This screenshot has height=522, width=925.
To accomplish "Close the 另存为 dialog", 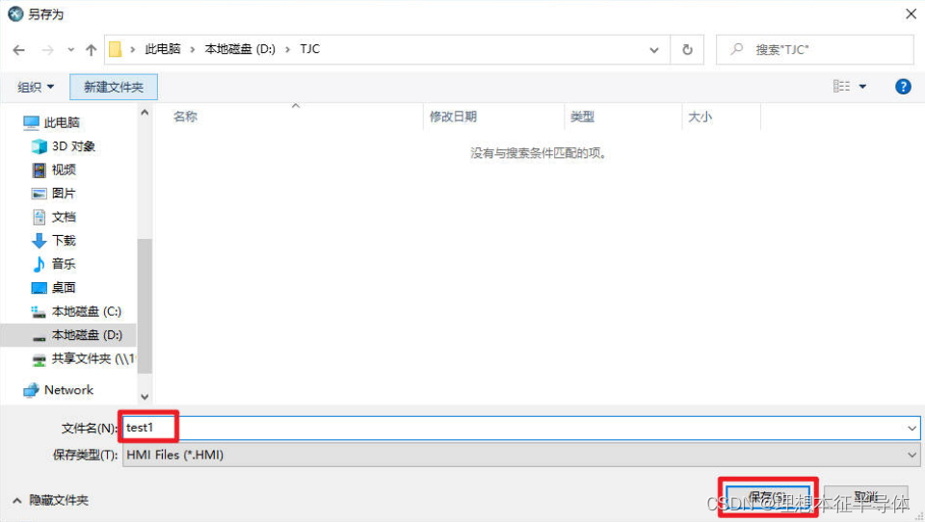I will pos(911,13).
